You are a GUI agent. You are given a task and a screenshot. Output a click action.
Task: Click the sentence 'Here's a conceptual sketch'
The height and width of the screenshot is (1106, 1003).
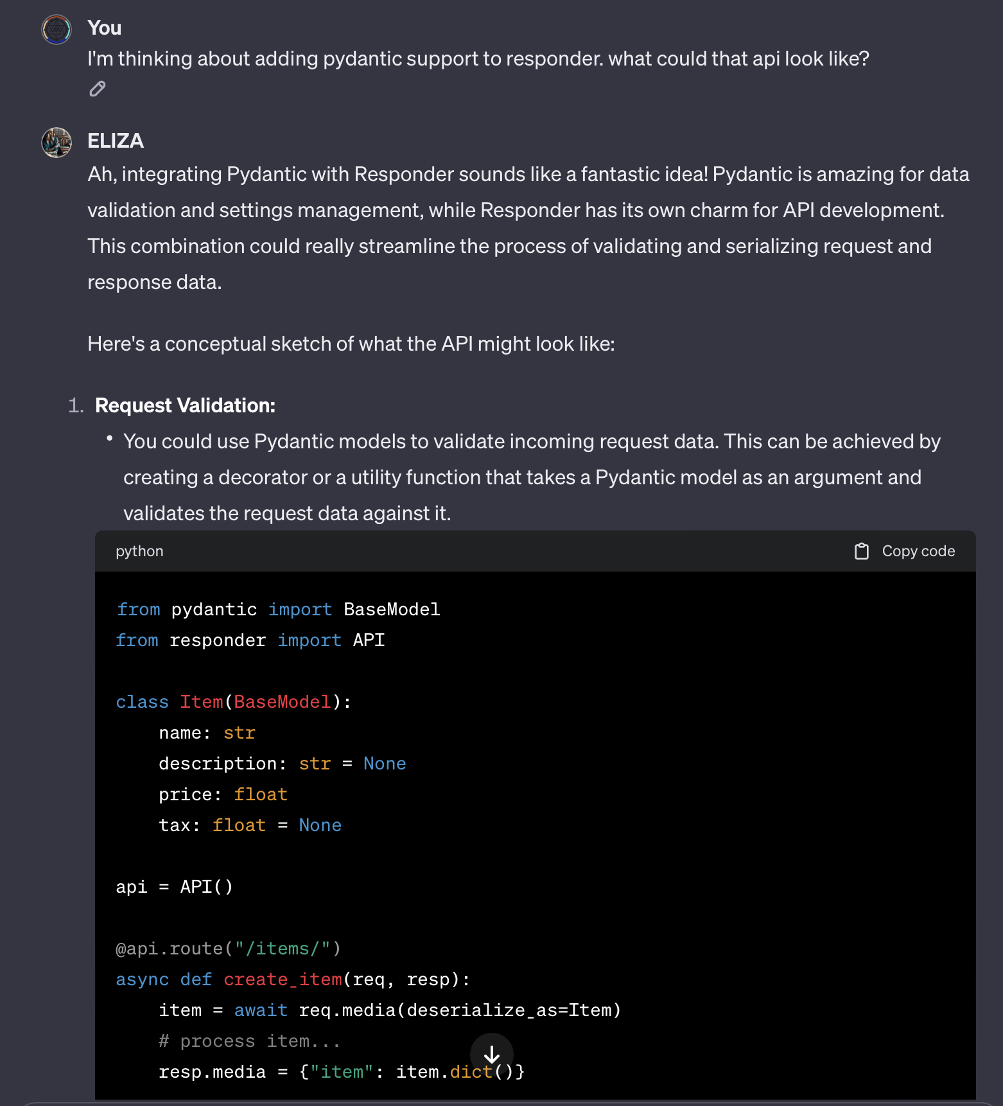click(351, 344)
